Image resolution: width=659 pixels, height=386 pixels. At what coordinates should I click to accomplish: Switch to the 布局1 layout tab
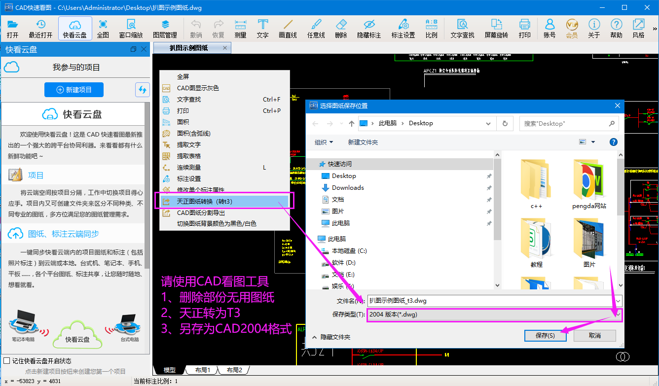pos(202,370)
